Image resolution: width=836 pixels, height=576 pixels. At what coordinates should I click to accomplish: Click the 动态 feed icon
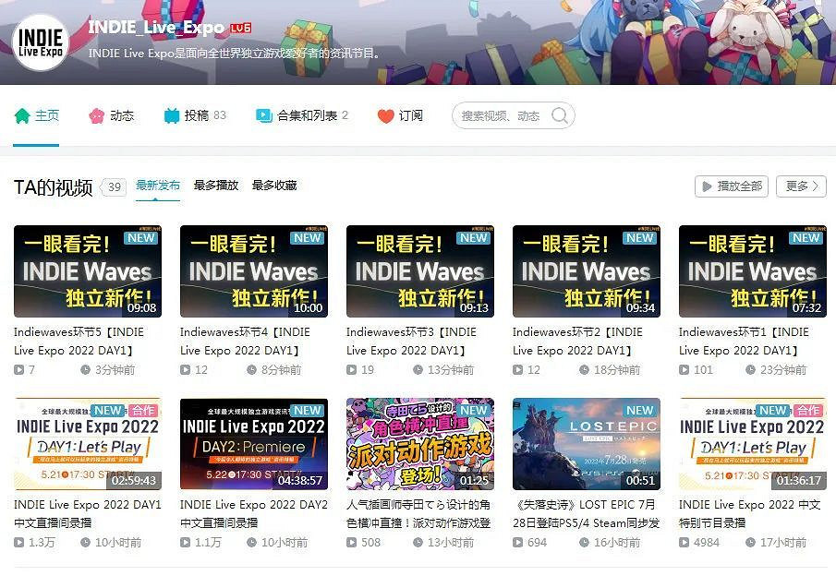point(96,116)
